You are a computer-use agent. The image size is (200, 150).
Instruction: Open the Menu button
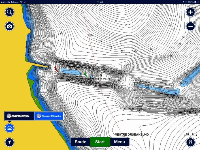coord(120,142)
